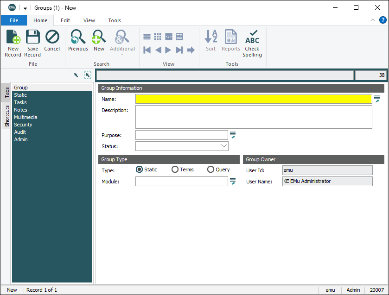Viewport: 389px width, 295px height.
Task: Click the yellow Name input field
Action: pyautogui.click(x=253, y=99)
